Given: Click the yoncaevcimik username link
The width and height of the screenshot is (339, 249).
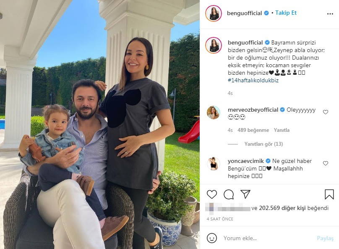Looking at the screenshot, I should pyautogui.click(x=245, y=161).
